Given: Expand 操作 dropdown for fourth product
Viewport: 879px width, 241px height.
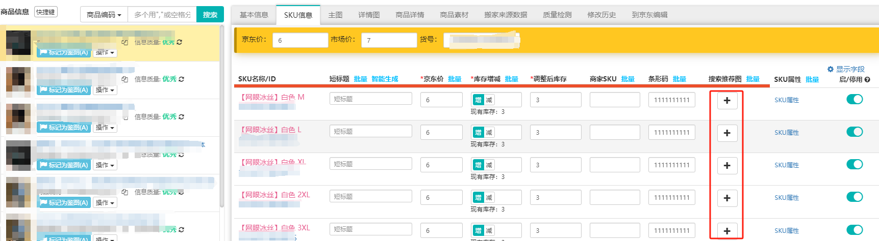Looking at the screenshot, I should (105, 165).
